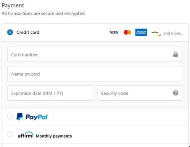Click the Monthly payments label

point(54,136)
